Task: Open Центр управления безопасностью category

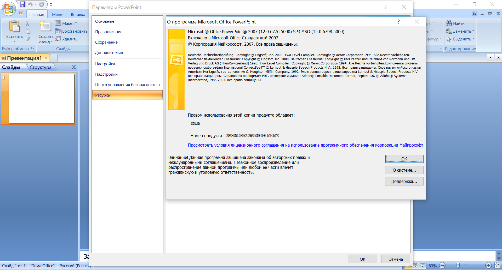Action: click(127, 85)
